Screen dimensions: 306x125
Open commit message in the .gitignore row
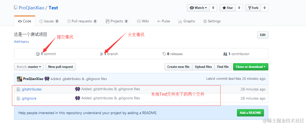tap(111, 98)
